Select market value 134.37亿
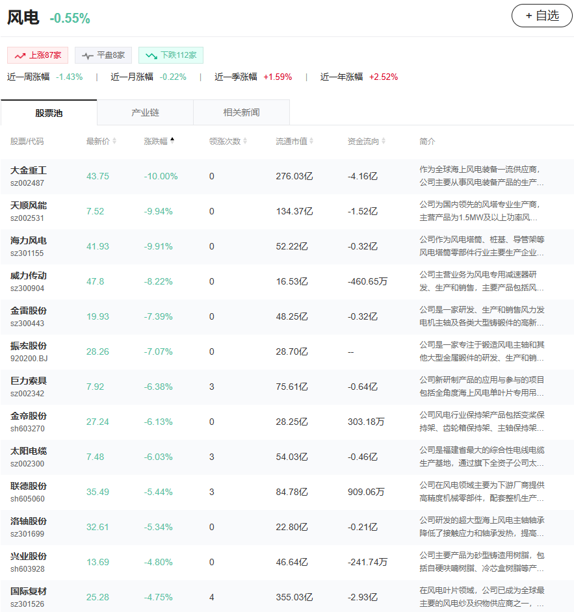The width and height of the screenshot is (574, 612). pos(294,212)
